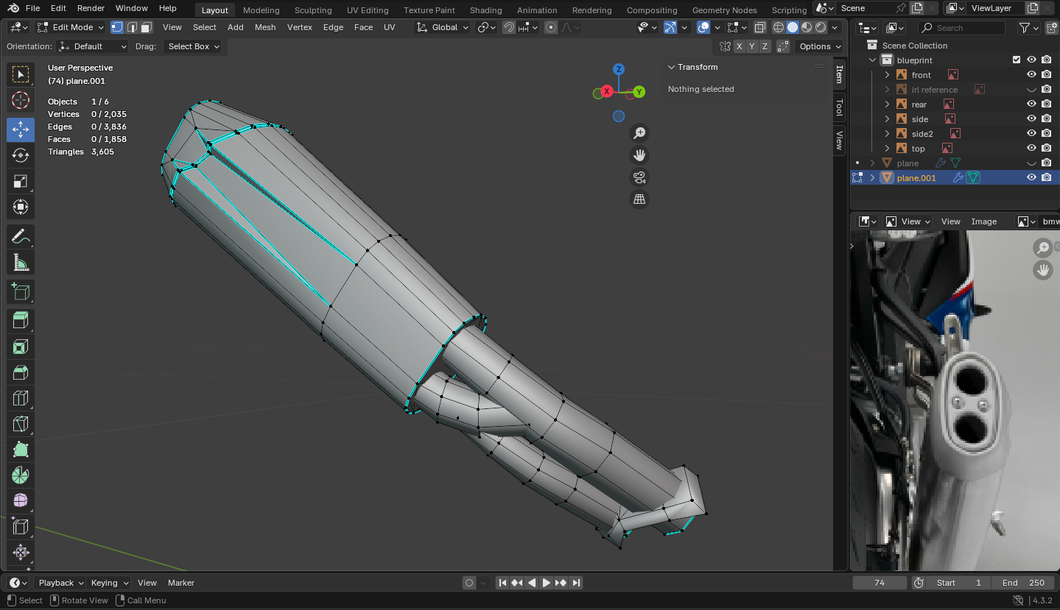Open the Mesh menu
1060x610 pixels.
pos(265,27)
